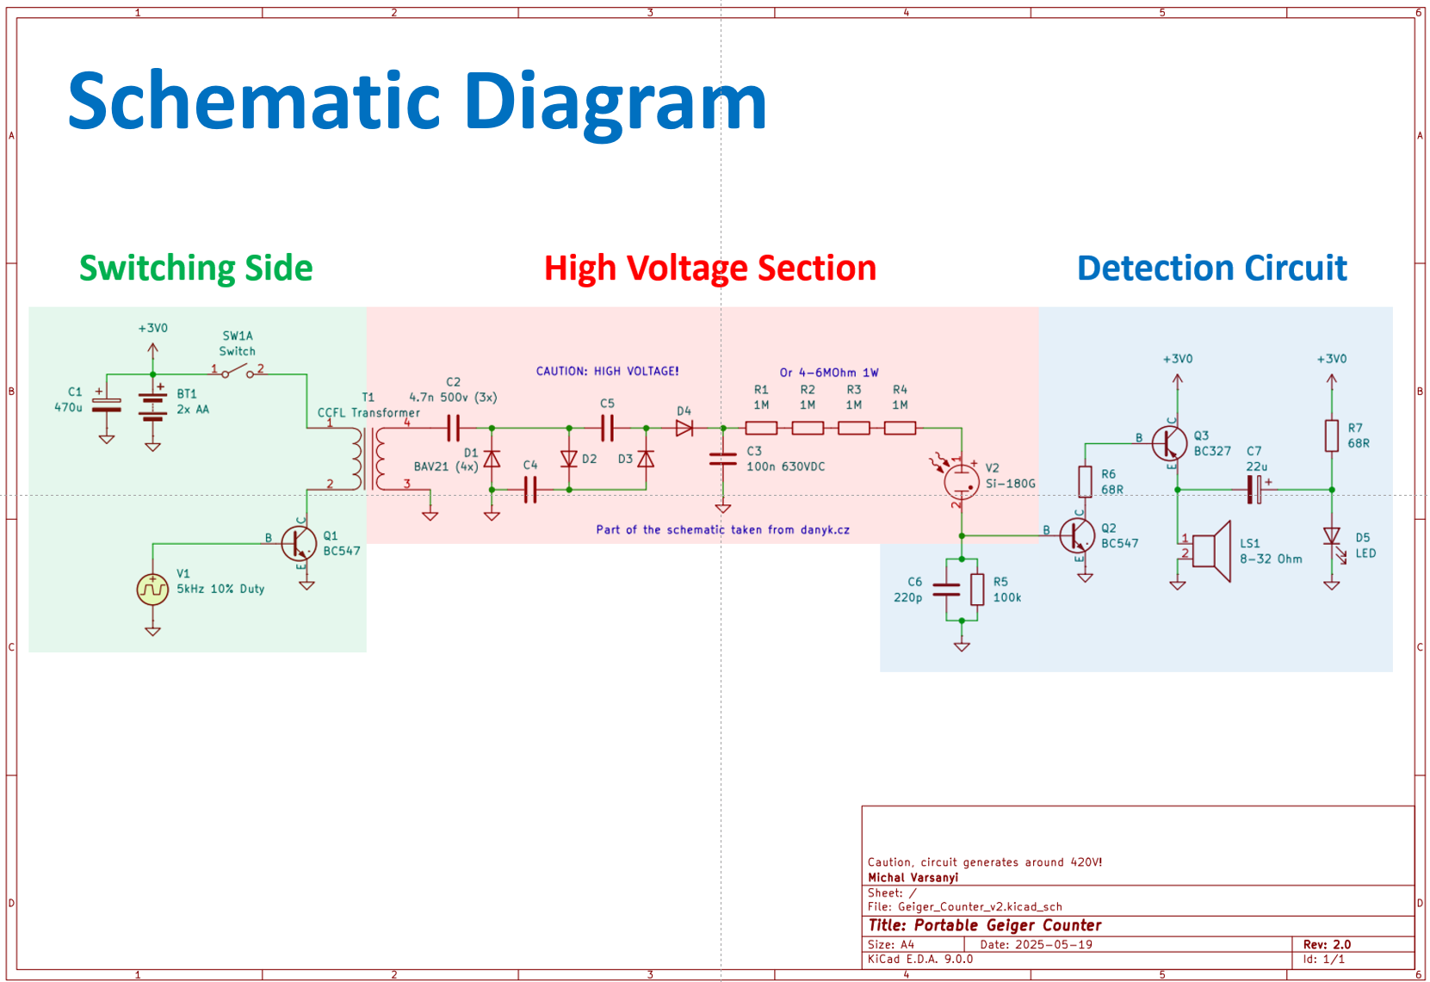Click the D4 rectifier diode symbol
Image resolution: width=1430 pixels, height=982 pixels.
684,426
